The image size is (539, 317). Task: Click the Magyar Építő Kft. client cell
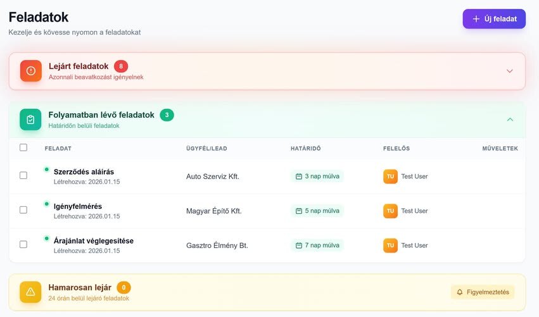click(x=214, y=211)
